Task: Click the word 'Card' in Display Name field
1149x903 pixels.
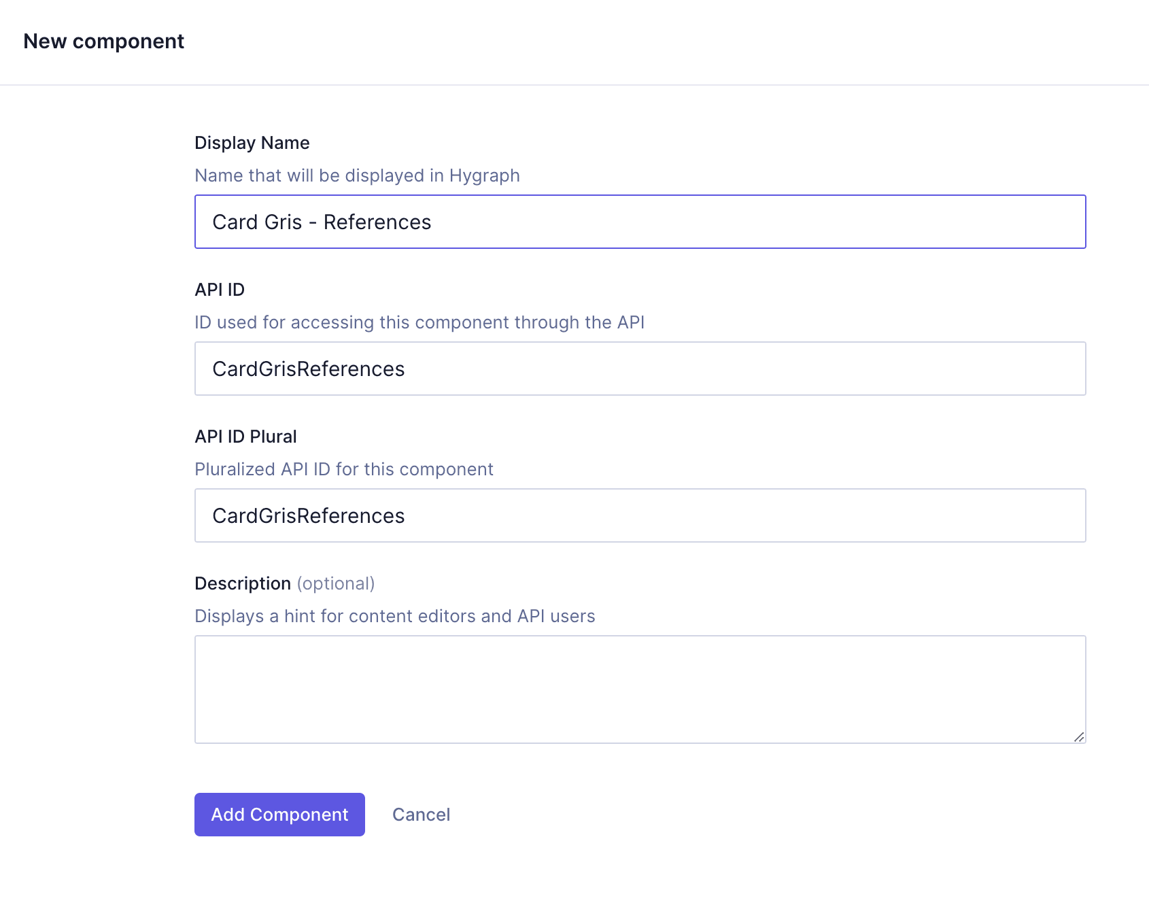Action: point(235,222)
